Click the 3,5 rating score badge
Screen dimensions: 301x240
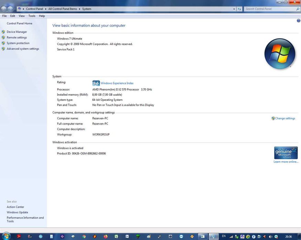click(x=96, y=83)
